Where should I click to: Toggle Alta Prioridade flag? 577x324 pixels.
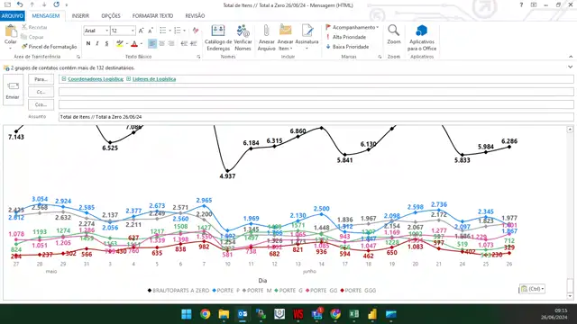coord(346,37)
